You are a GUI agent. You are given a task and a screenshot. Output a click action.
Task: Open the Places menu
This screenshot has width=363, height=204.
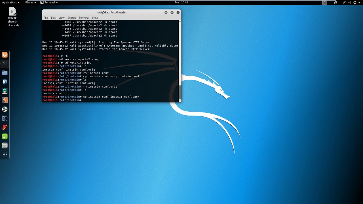click(31, 2)
